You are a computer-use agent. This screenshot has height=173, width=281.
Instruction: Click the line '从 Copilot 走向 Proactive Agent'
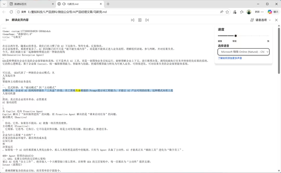coord(23,111)
